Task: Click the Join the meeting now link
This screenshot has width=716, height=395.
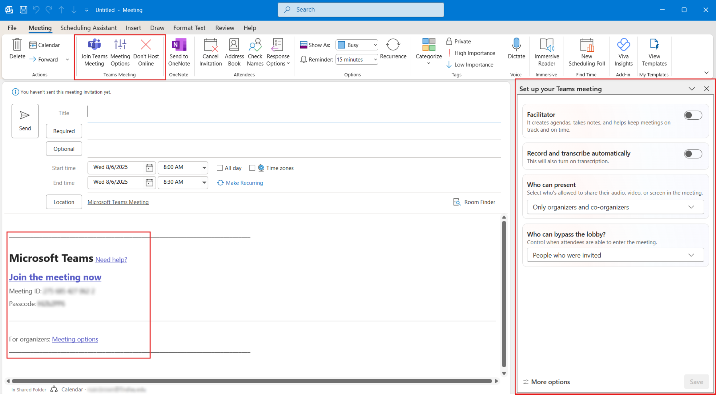Action: pos(55,277)
